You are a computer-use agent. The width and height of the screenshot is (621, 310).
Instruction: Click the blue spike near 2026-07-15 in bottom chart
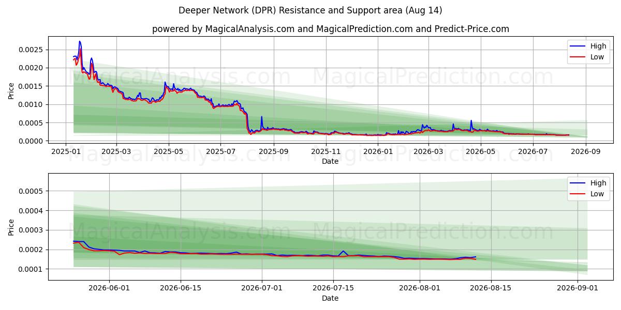point(343,251)
